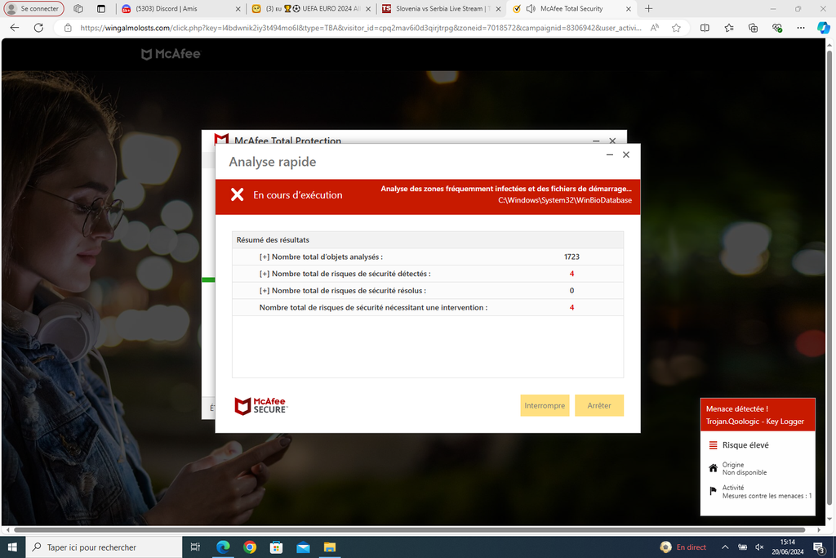View site information lock icon
Screen dimensions: 836x558
pos(68,28)
